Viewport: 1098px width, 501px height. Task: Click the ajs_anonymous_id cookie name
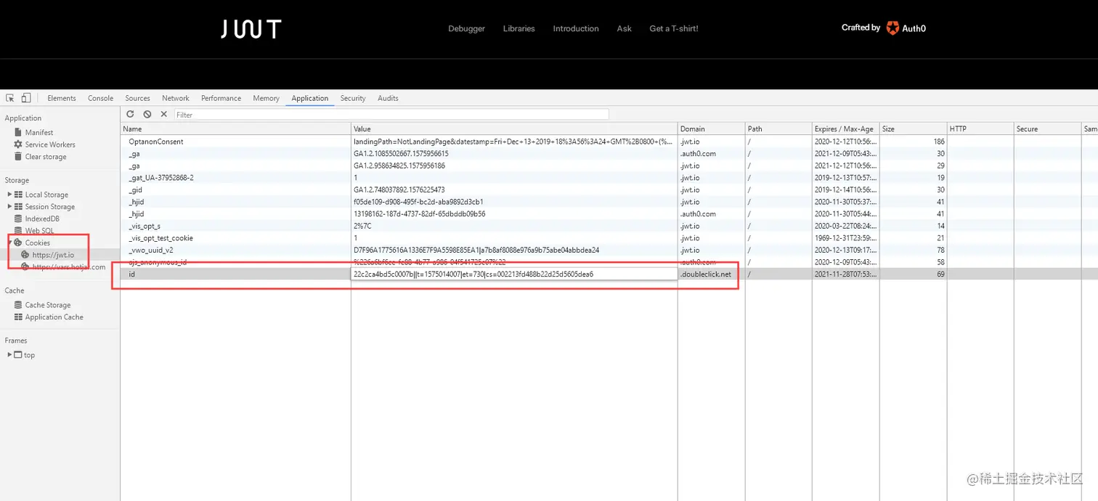point(158,262)
